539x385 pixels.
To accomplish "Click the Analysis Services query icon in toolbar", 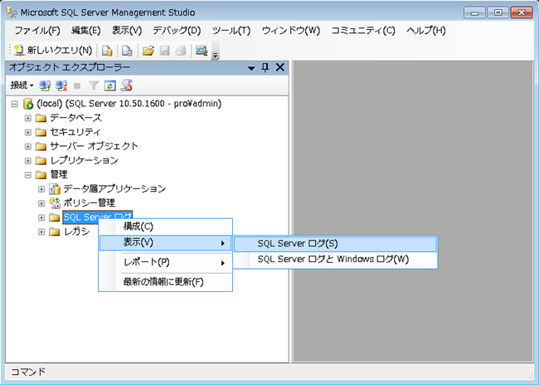I will 127,51.
